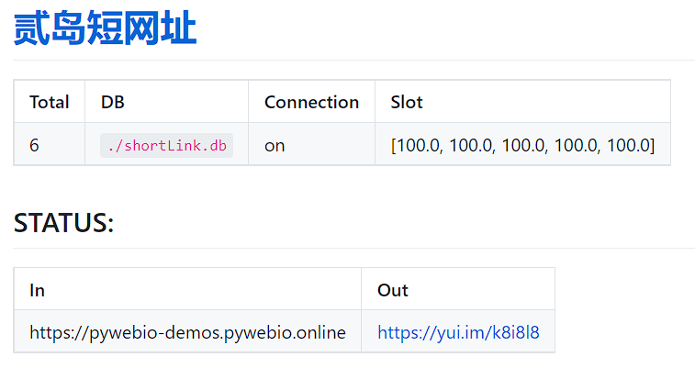Click the STATUS: section heading
This screenshot has height=379, width=695.
64,223
